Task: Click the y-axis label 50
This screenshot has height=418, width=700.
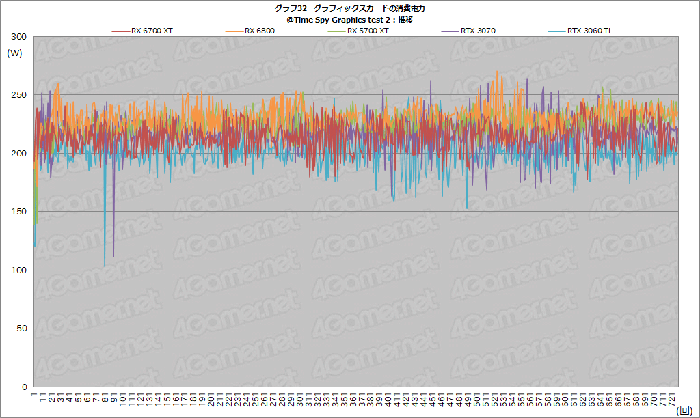Action: click(x=22, y=329)
